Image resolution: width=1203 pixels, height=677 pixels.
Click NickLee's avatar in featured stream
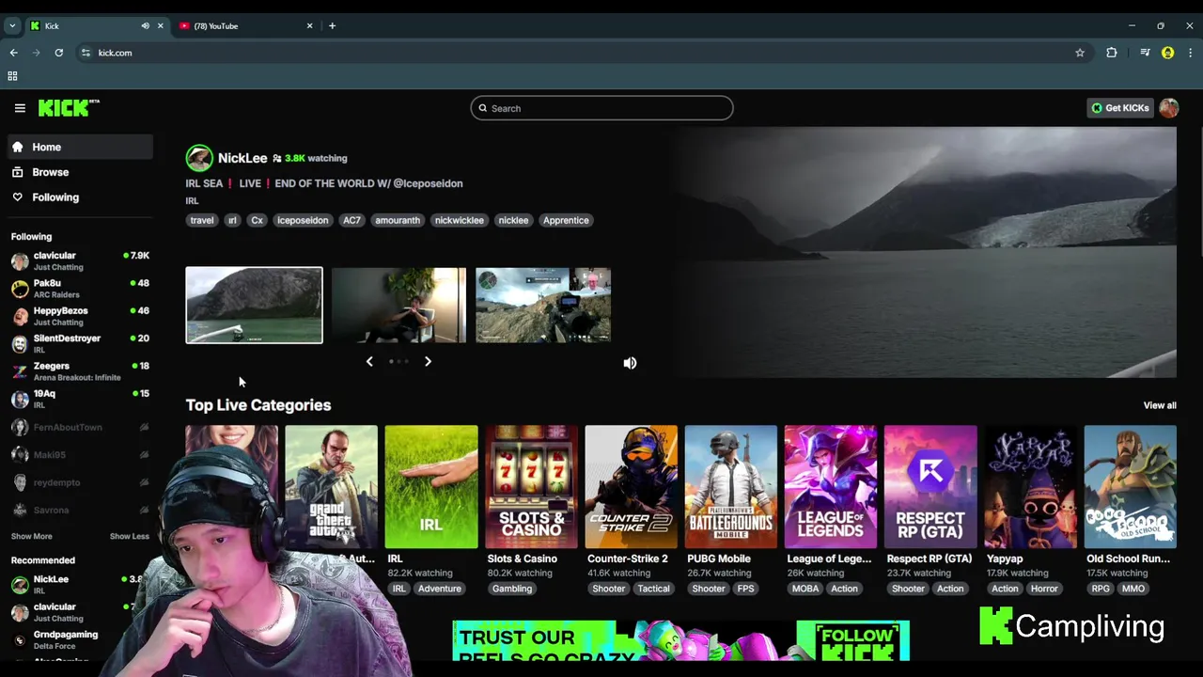coord(199,158)
